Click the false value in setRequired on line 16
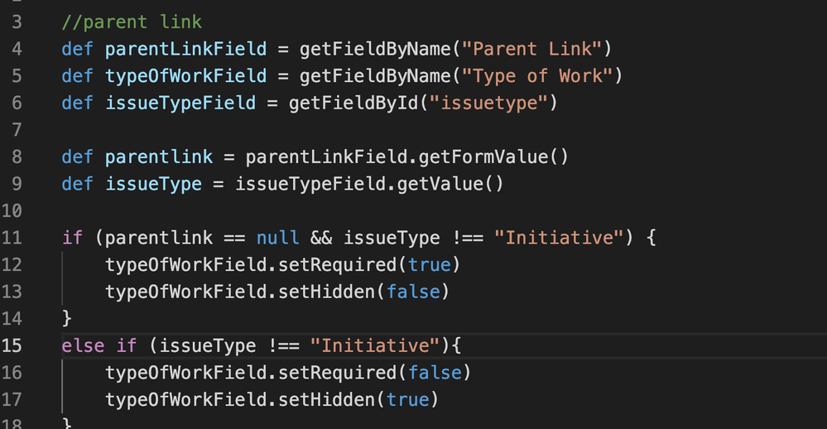This screenshot has width=827, height=429. tap(435, 373)
